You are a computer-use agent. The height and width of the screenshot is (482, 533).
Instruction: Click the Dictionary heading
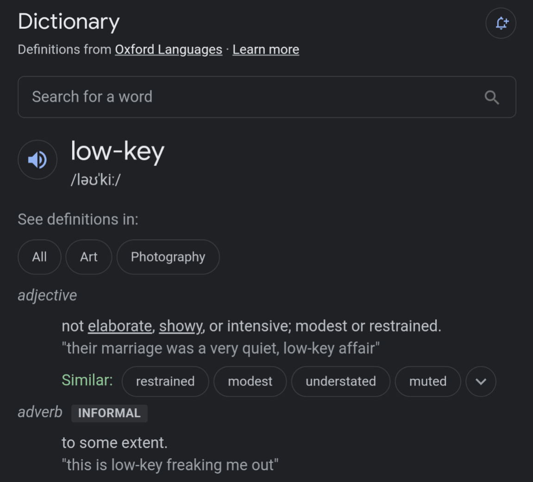coord(69,22)
